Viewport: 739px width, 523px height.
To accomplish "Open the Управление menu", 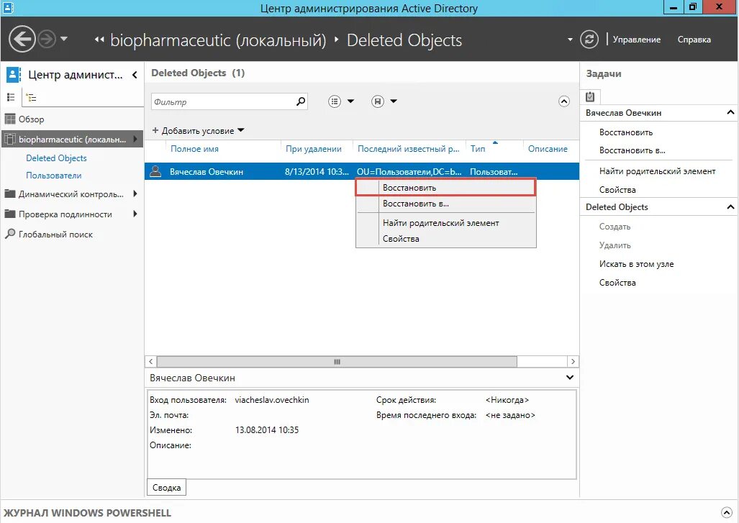I will pos(636,40).
